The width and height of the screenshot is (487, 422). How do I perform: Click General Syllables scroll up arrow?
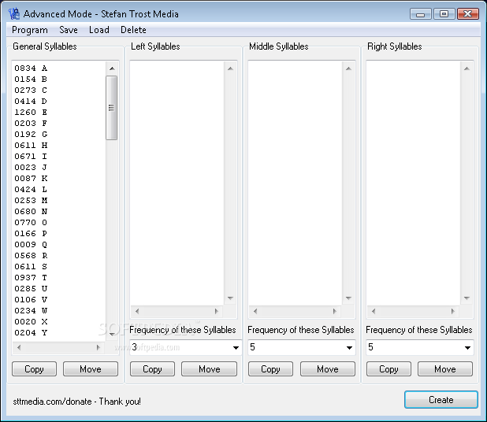coord(112,68)
